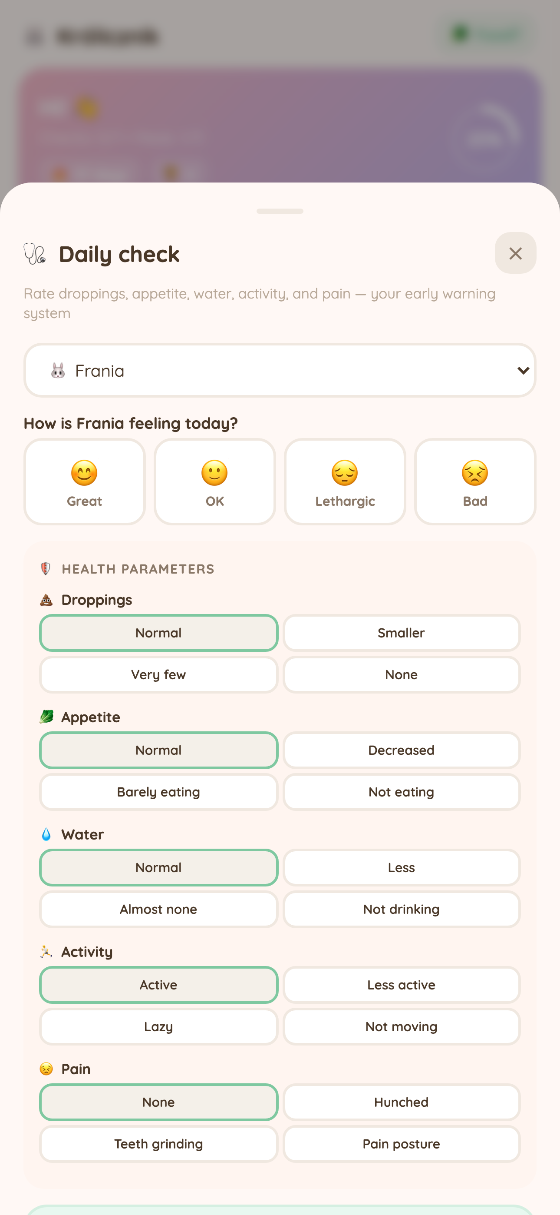Viewport: 560px width, 1215px height.
Task: Mark Activity as Less active
Action: point(401,985)
